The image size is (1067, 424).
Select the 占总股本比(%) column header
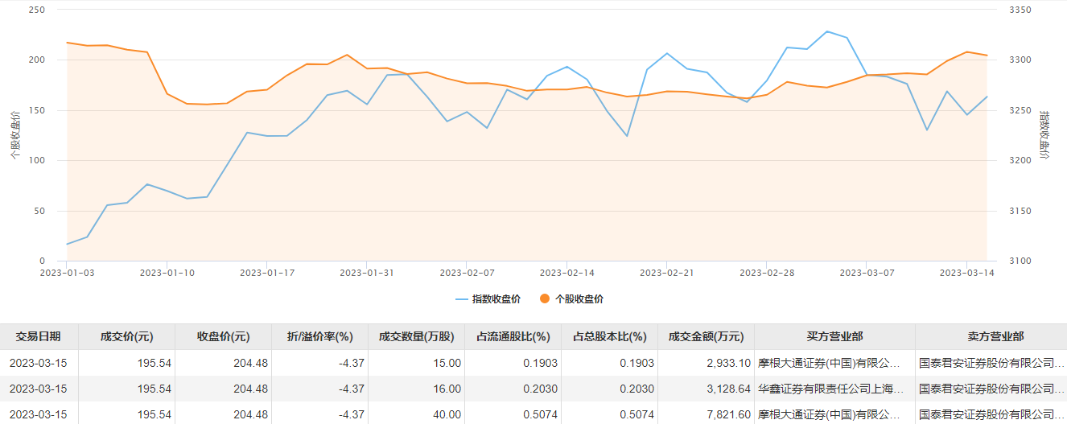tap(609, 337)
